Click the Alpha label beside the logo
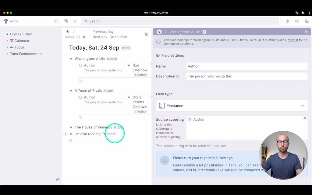The image size is (312, 195). (x=14, y=21)
